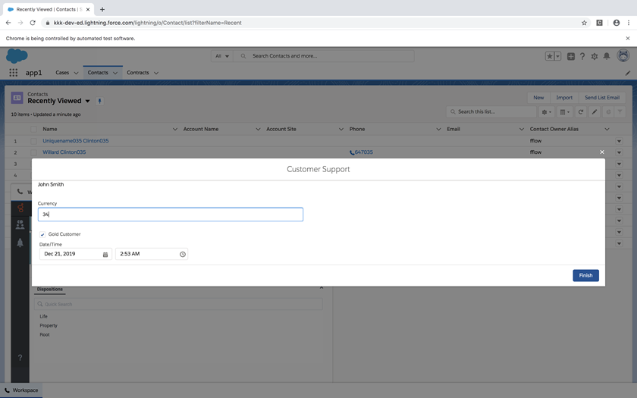
Task: Open the time picker clock icon
Action: click(183, 254)
